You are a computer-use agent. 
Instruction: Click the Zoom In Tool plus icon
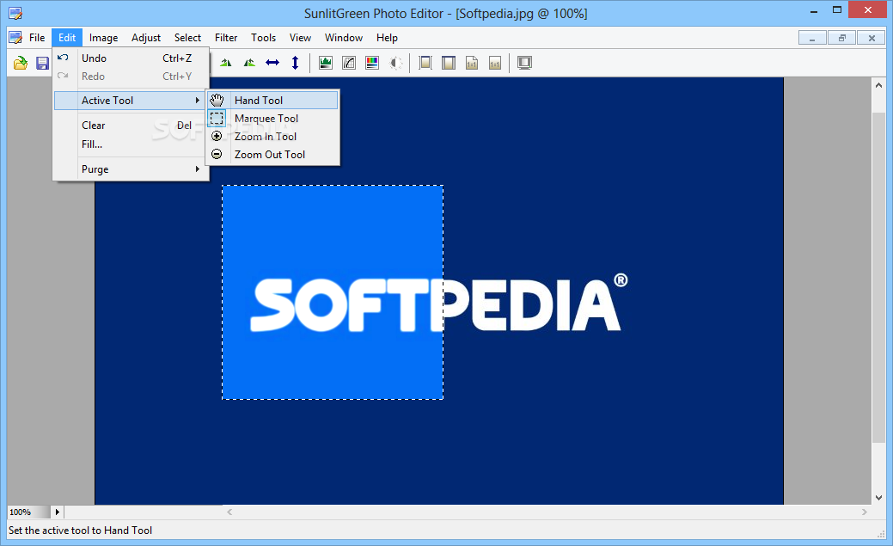(x=217, y=136)
